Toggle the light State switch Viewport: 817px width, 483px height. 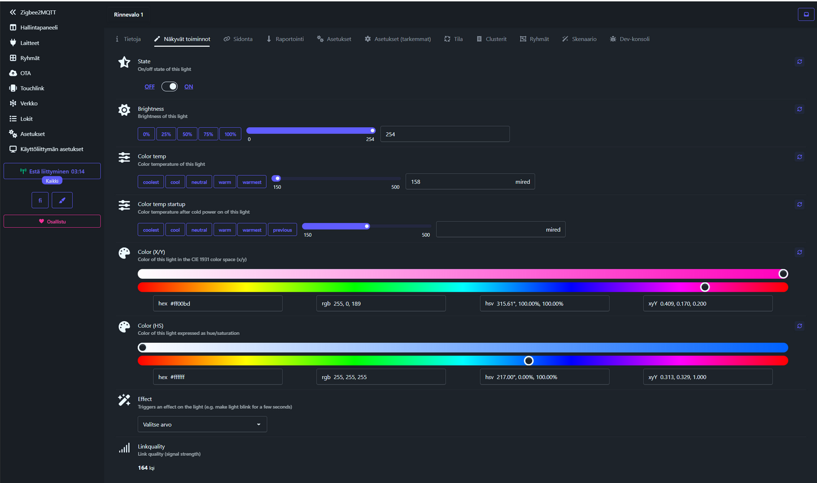pos(169,87)
